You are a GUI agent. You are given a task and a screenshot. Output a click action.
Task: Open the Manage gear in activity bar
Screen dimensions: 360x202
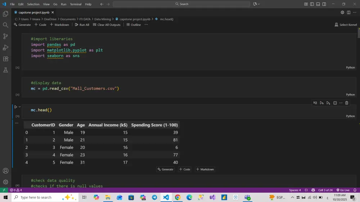tap(5, 182)
